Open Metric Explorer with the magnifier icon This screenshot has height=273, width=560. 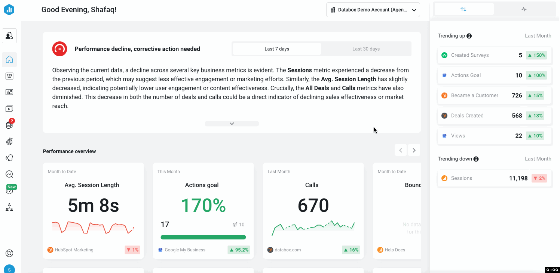coord(9,174)
